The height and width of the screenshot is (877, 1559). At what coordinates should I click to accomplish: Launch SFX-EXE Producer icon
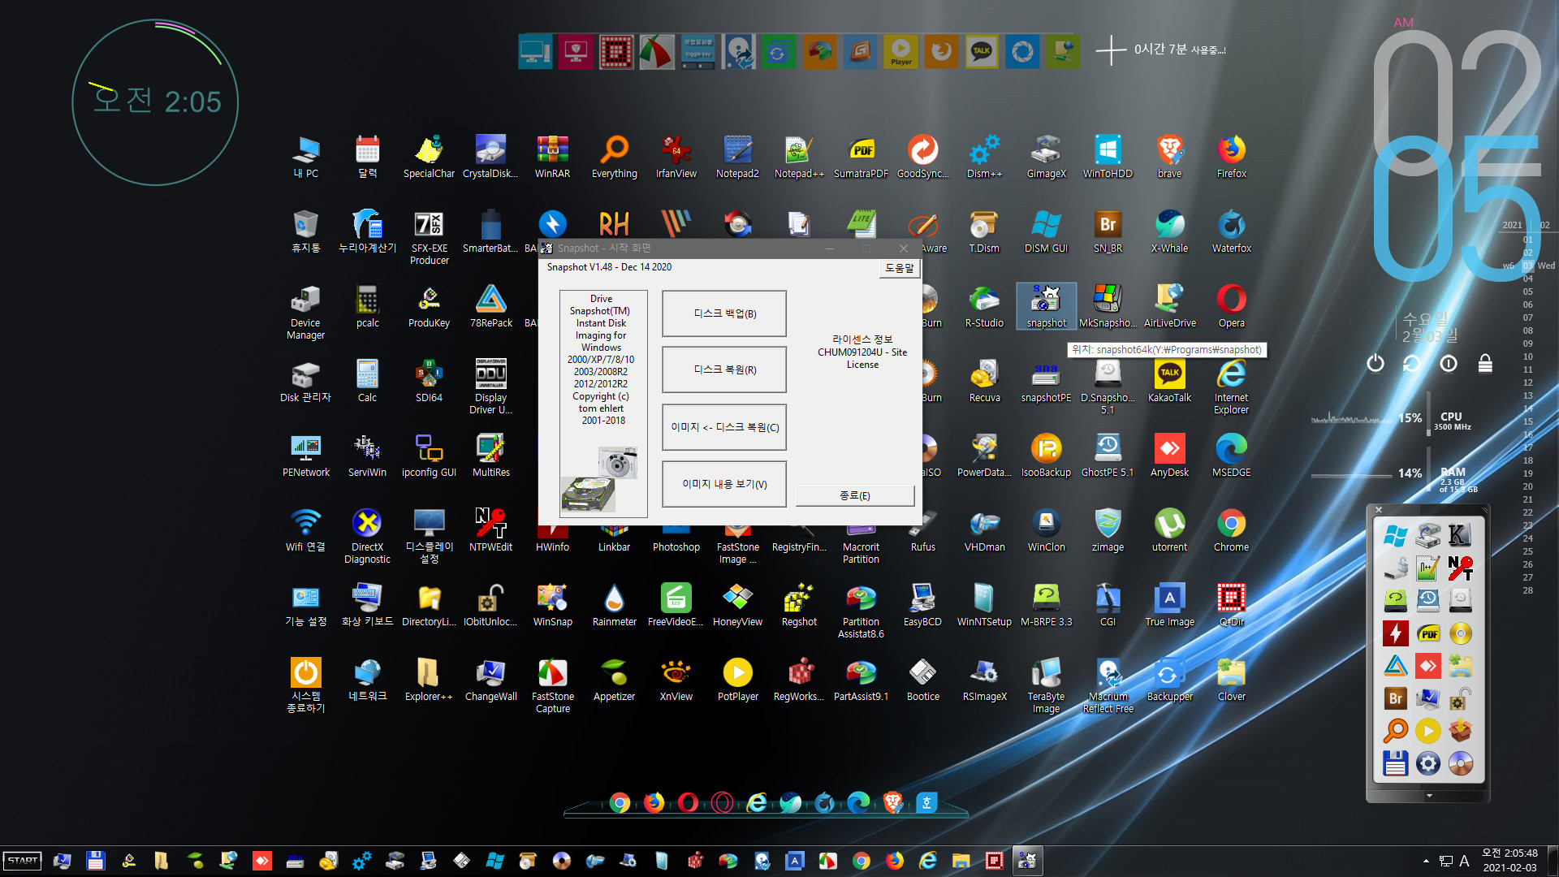[430, 237]
